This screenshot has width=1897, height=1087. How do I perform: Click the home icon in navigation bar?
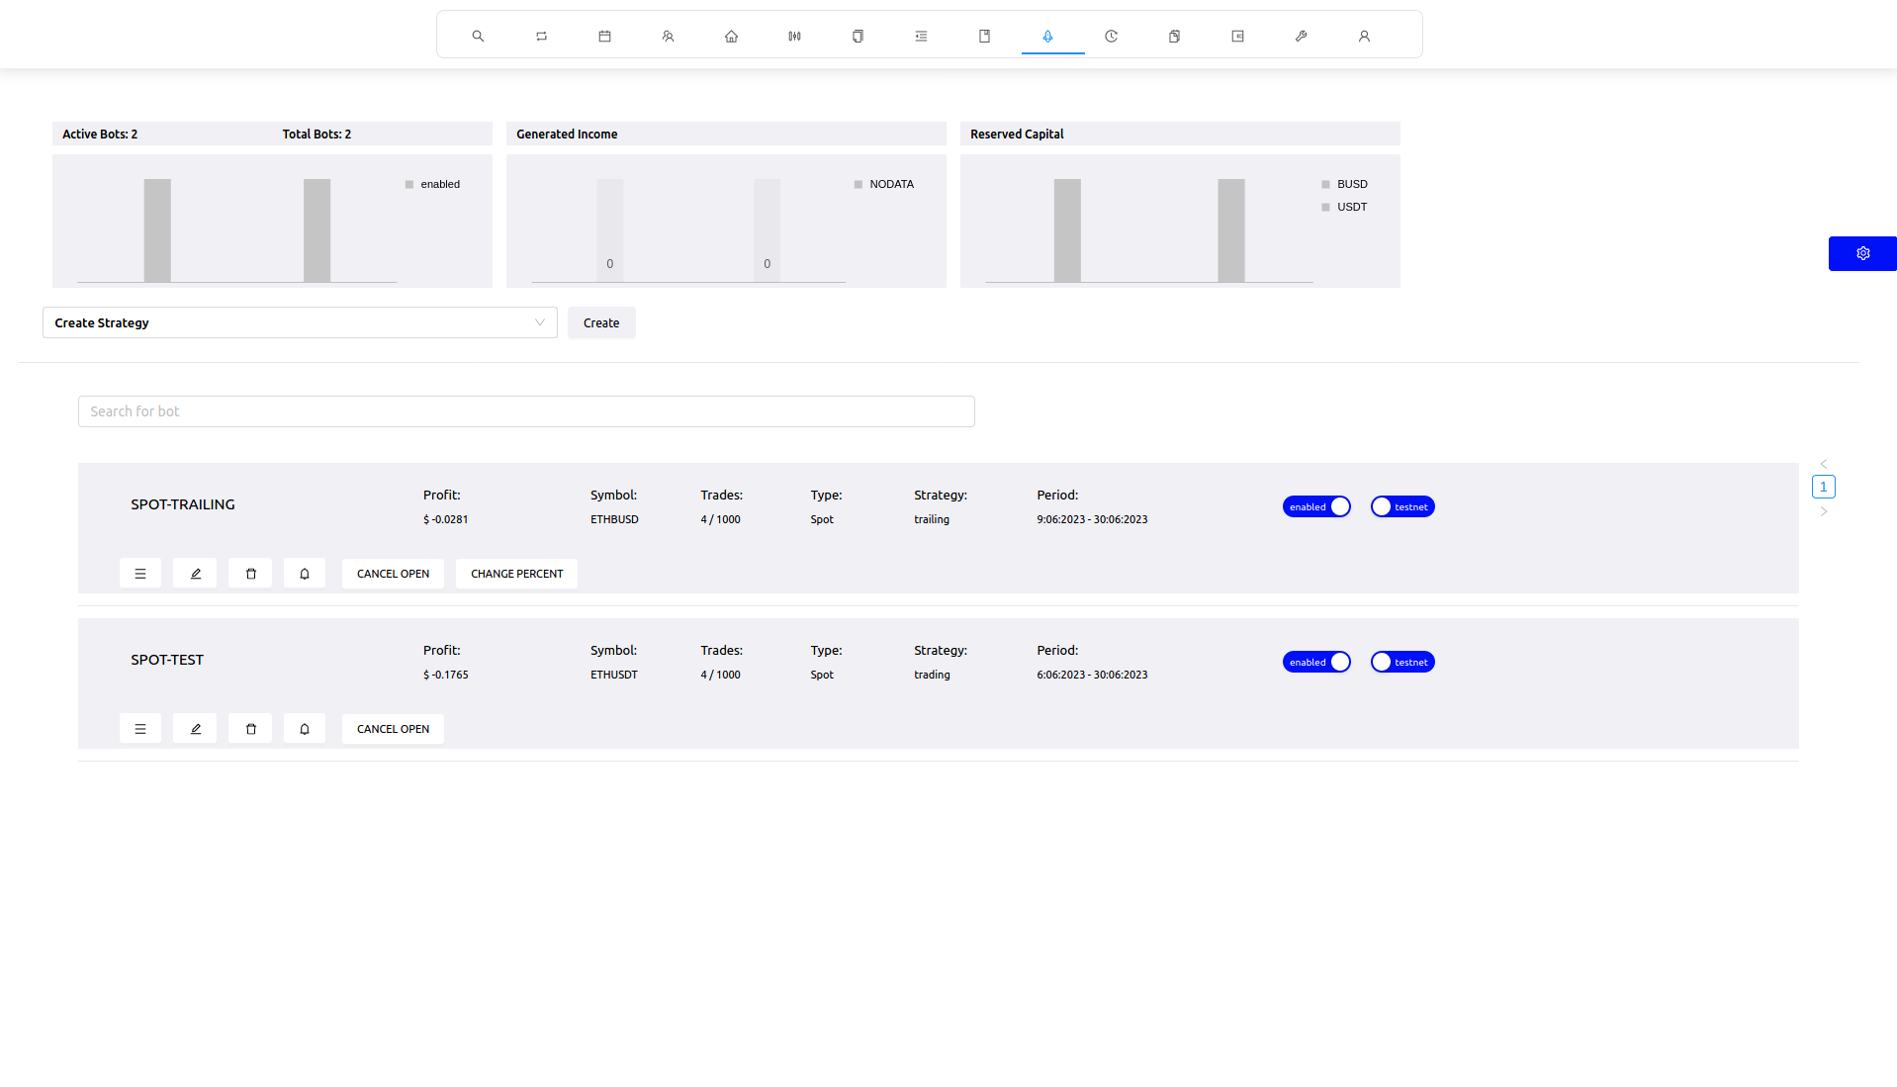(x=731, y=36)
